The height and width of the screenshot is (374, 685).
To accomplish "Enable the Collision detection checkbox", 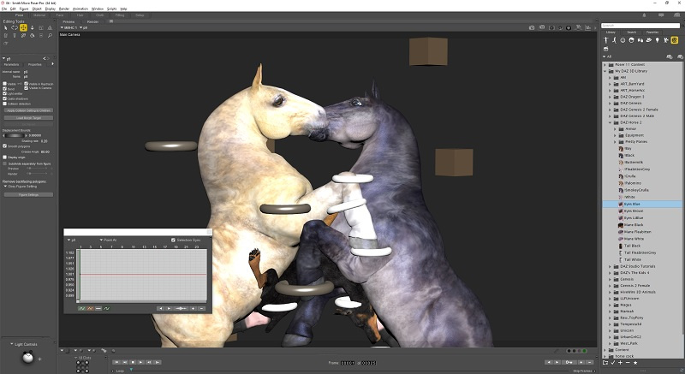I will (x=5, y=104).
